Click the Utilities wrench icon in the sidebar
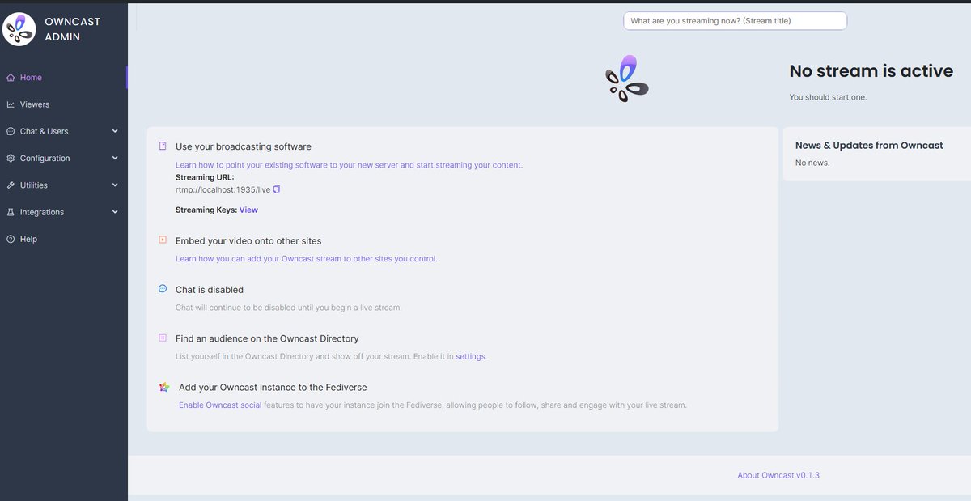 [11, 185]
